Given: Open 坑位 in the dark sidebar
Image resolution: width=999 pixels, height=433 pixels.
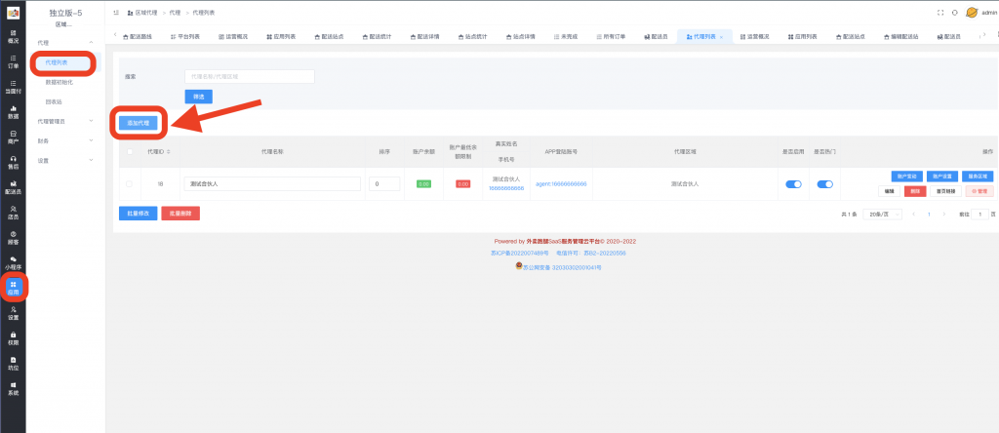Looking at the screenshot, I should (x=13, y=364).
